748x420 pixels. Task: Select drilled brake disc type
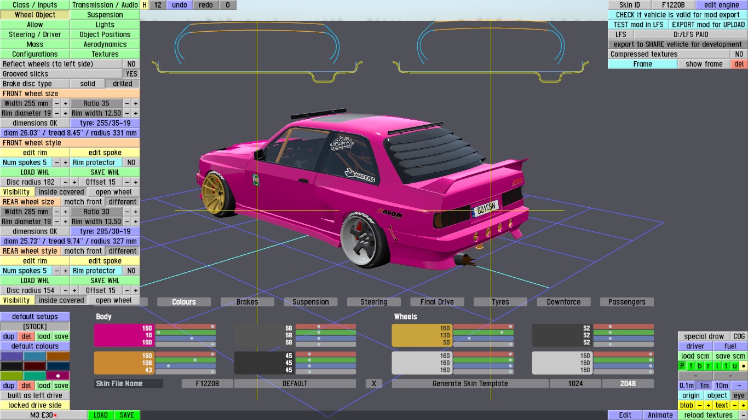[x=123, y=84]
